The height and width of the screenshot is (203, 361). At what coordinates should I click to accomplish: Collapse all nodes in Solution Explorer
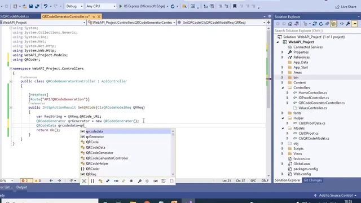(327, 24)
